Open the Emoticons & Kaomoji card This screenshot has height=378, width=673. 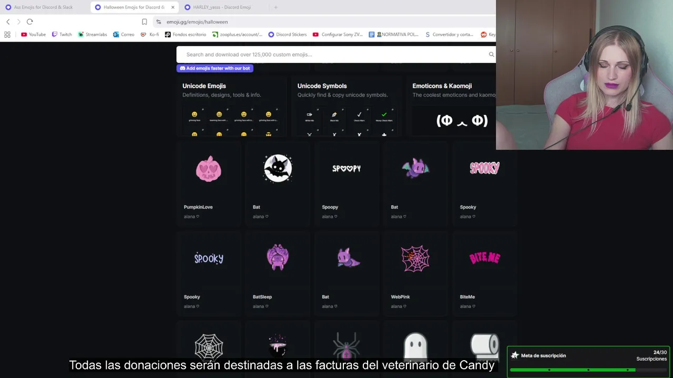(451, 107)
